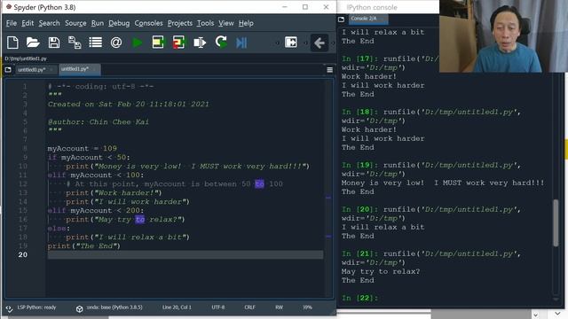This screenshot has width=568, height=319.
Task: Click the 'else:' line in editor
Action: (x=59, y=229)
